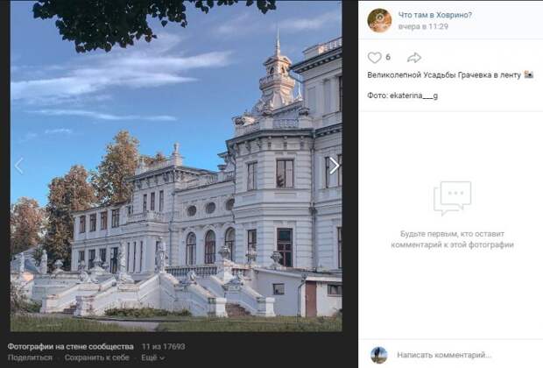The height and width of the screenshot is (368, 543).
Task: Open your profile avatar next to comment field
Action: coord(379,355)
